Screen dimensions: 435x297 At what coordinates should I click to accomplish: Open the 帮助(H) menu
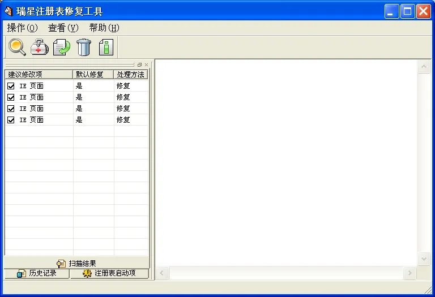[104, 28]
